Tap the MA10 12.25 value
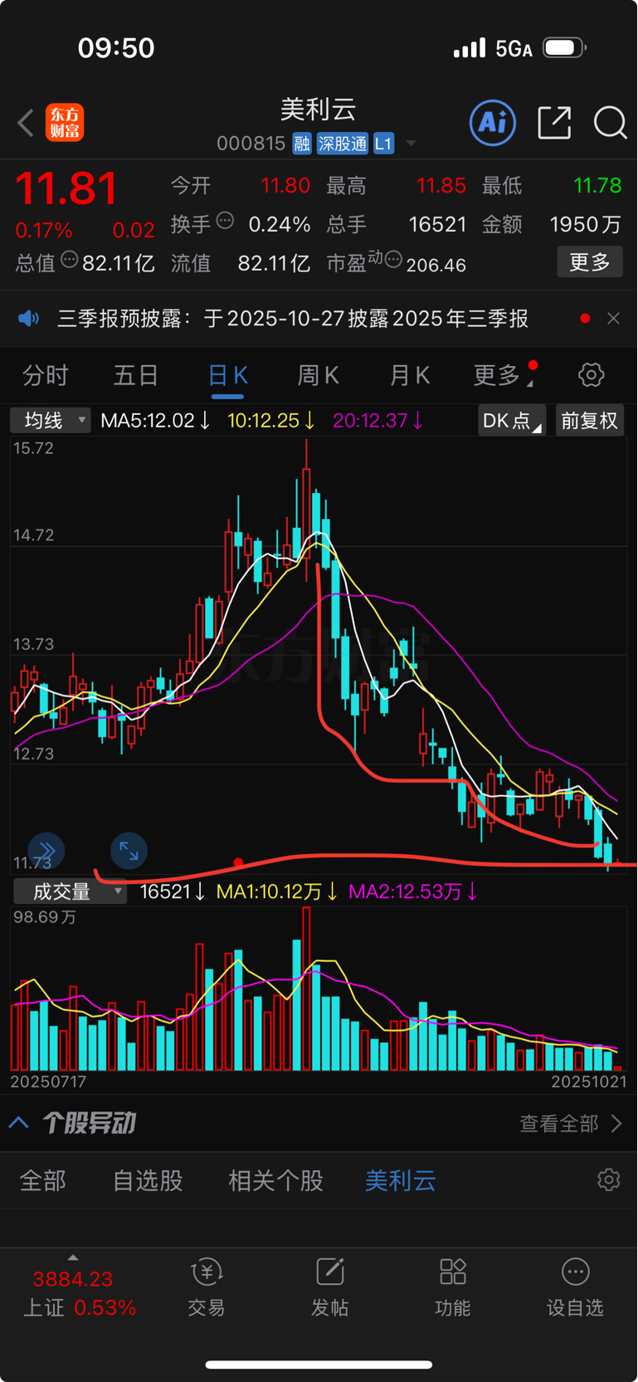 271,421
